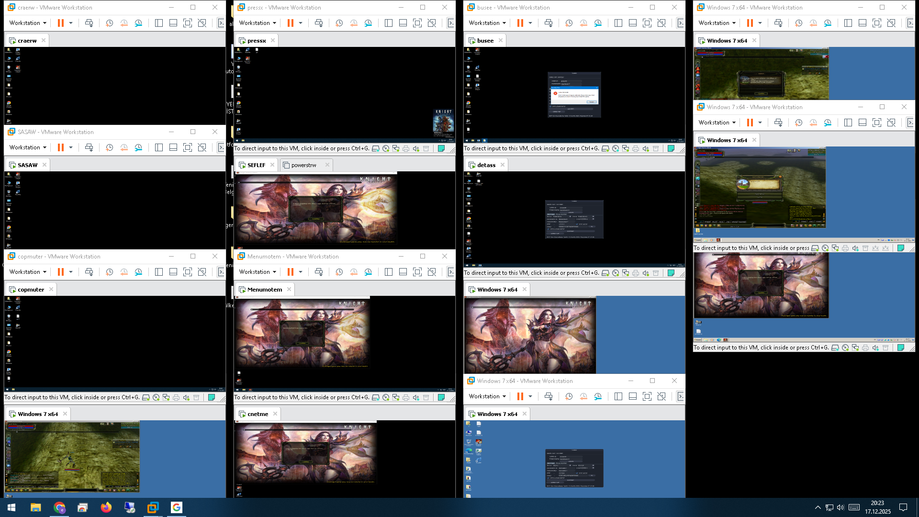The height and width of the screenshot is (517, 919).
Task: Open snapshot manager in the craerw window
Action: click(x=138, y=23)
